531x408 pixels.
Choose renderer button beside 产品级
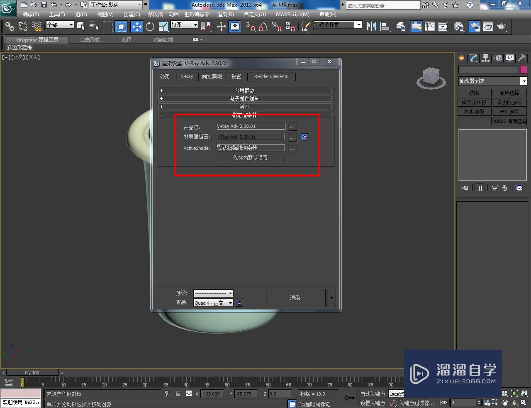(292, 127)
